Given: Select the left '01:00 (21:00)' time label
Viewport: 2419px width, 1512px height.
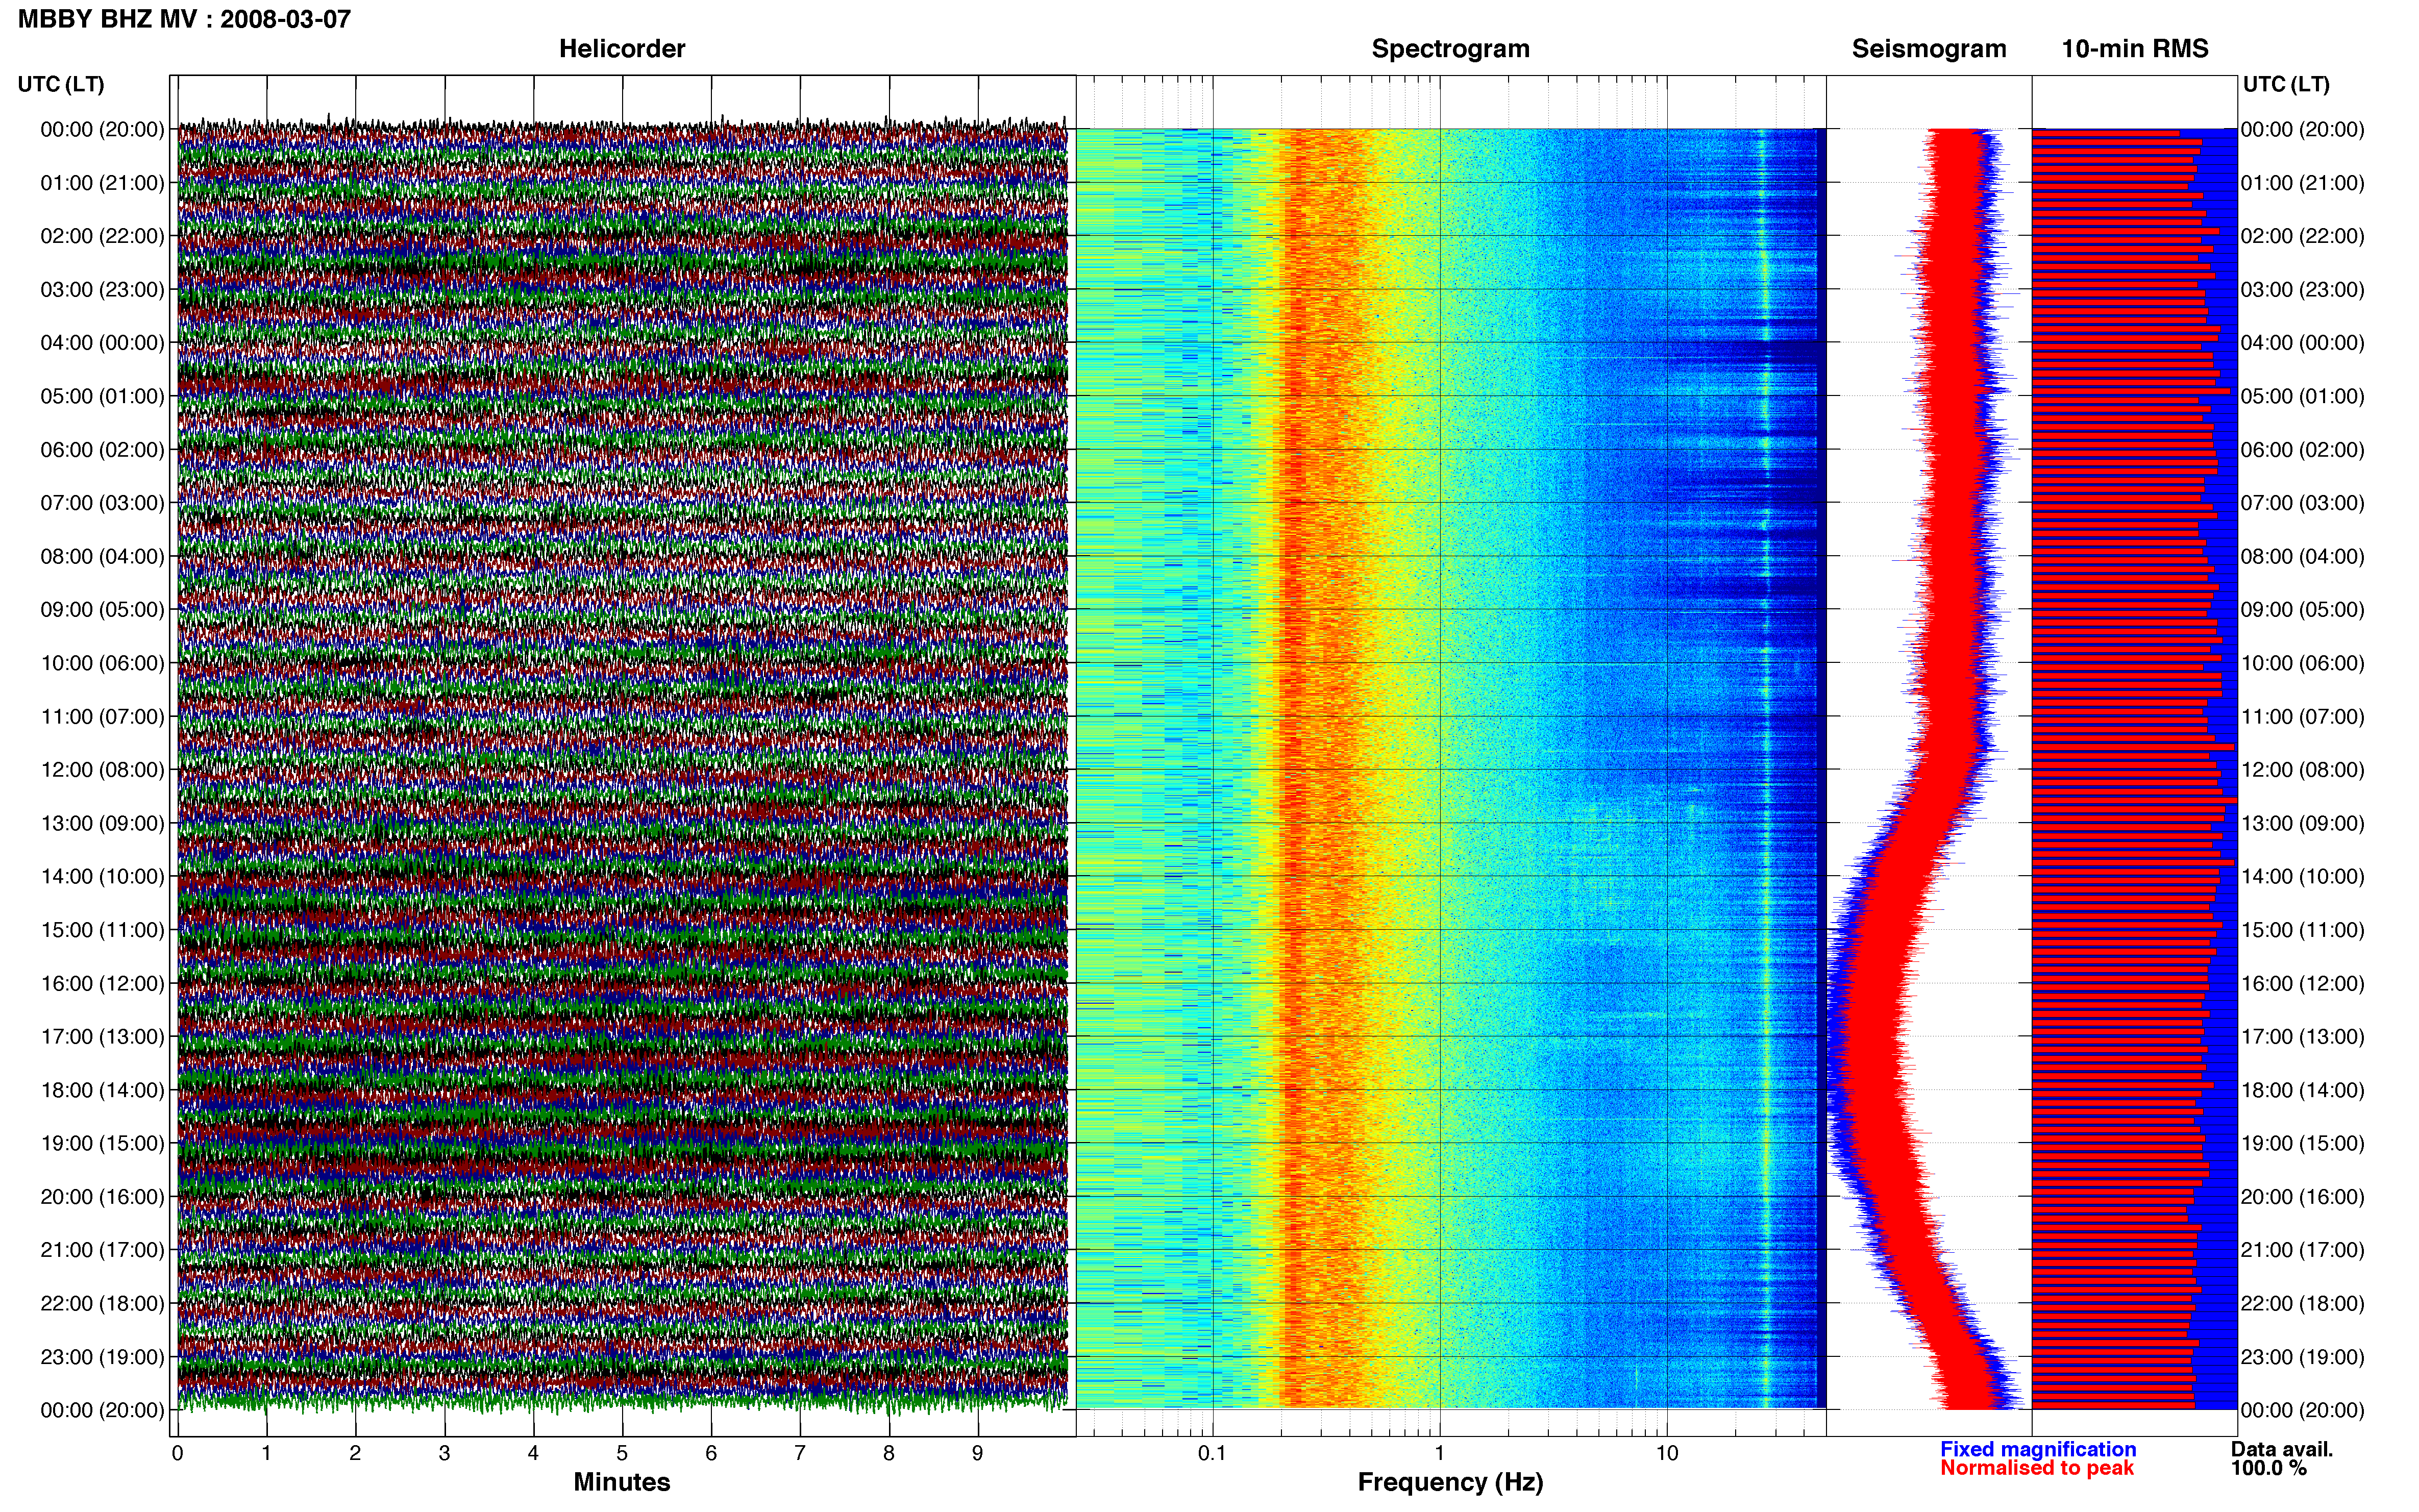Looking at the screenshot, I should coord(102,183).
